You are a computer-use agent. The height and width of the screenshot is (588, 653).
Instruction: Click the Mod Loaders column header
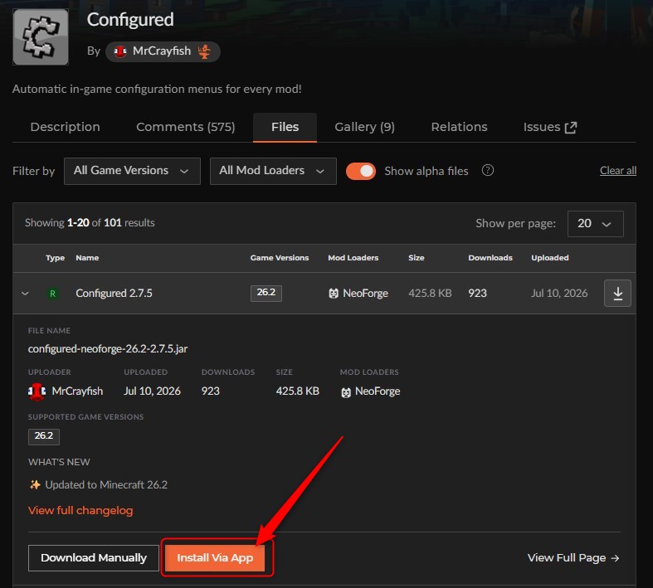click(353, 258)
